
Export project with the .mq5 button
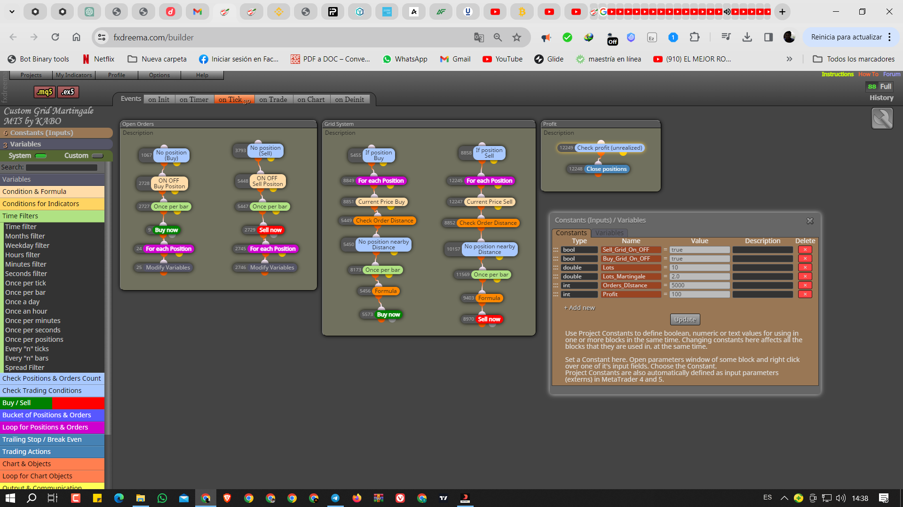pos(45,92)
